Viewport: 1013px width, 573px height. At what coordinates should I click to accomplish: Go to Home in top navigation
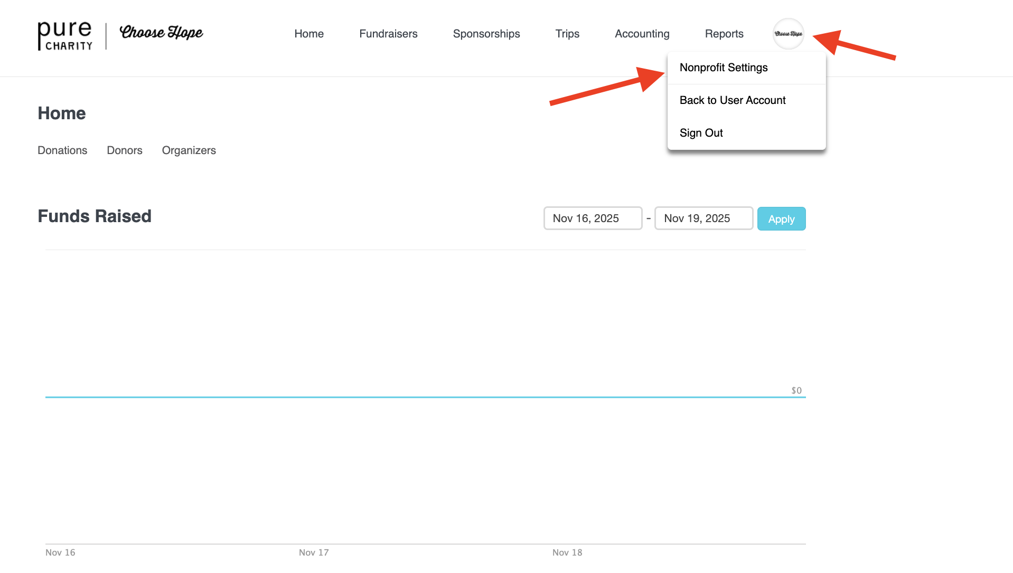click(x=309, y=34)
